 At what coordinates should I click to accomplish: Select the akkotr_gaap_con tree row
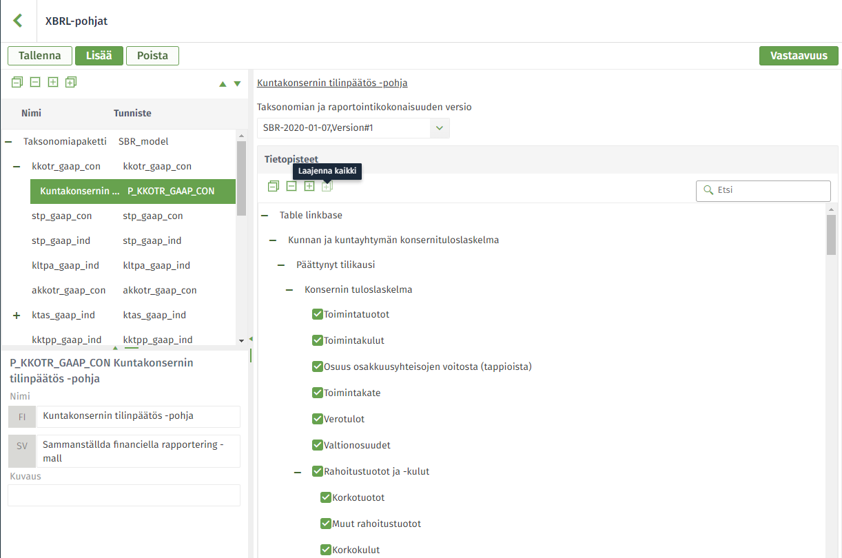click(119, 290)
